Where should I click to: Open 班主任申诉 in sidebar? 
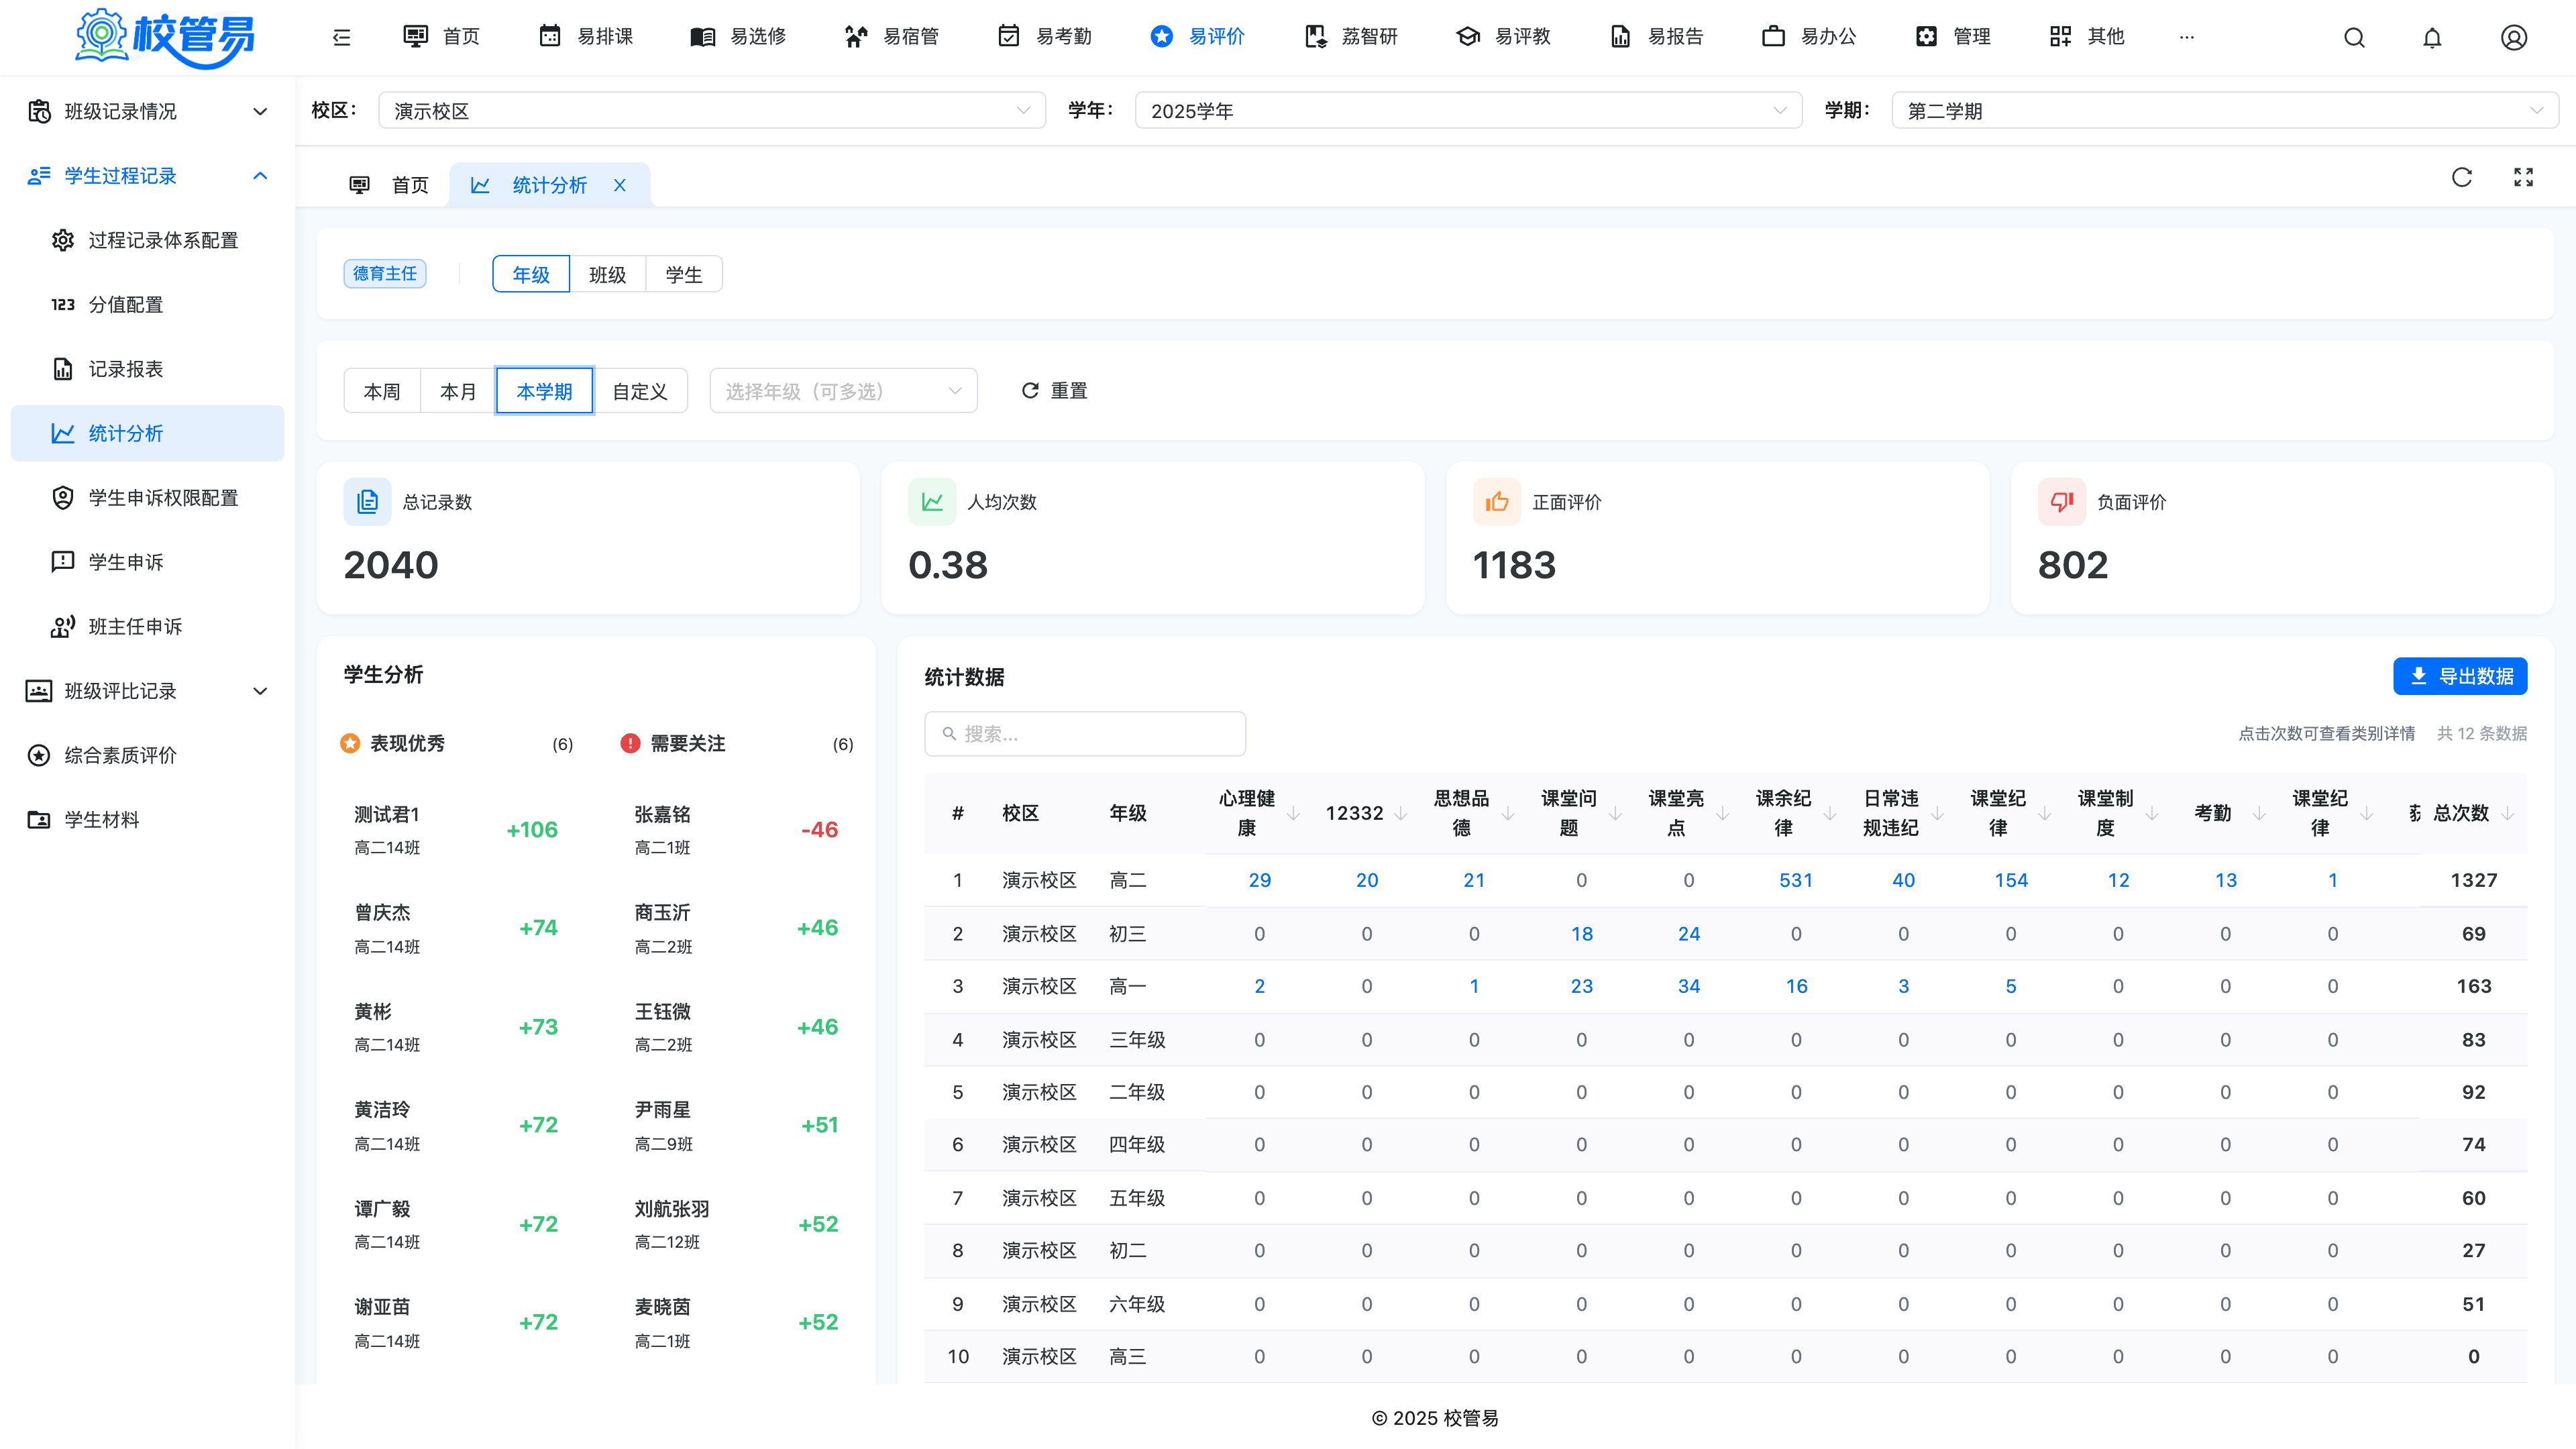[147, 626]
